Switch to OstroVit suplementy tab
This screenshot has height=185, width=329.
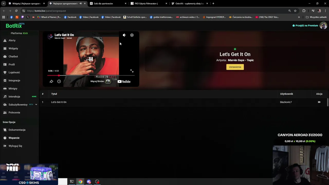click(189, 4)
